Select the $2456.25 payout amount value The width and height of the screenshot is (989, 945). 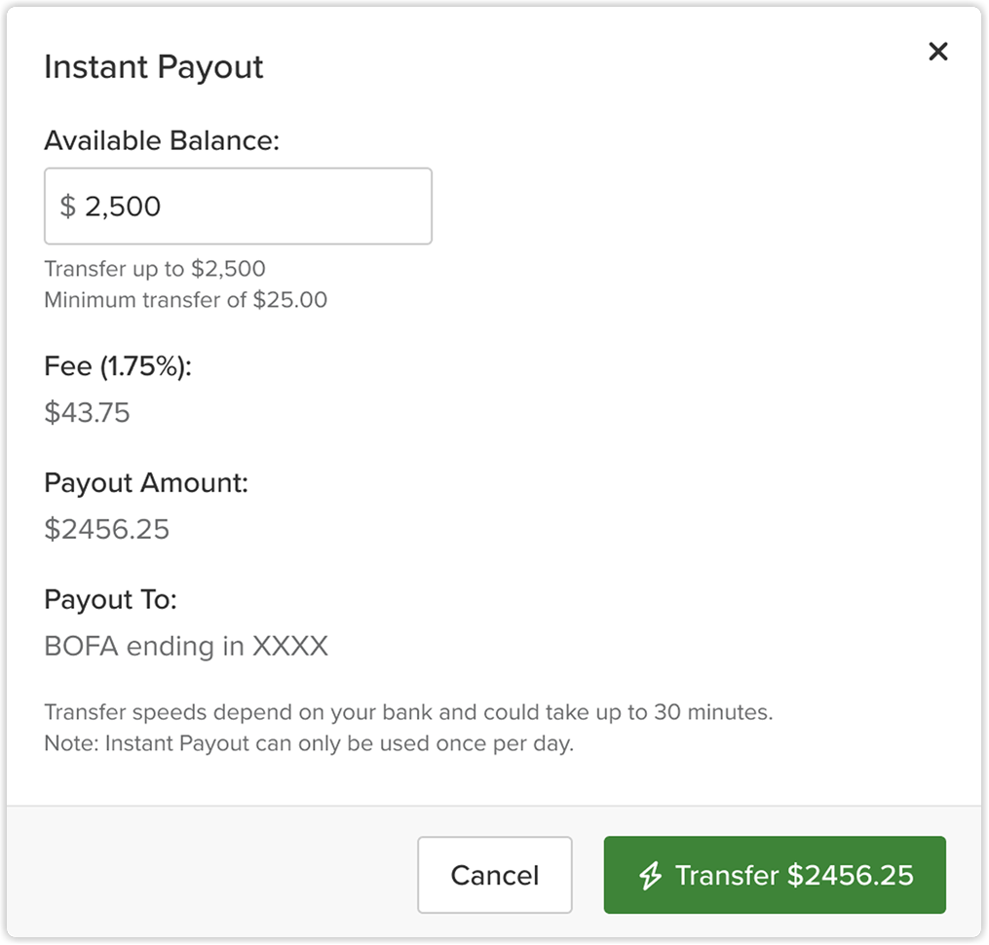(x=107, y=530)
